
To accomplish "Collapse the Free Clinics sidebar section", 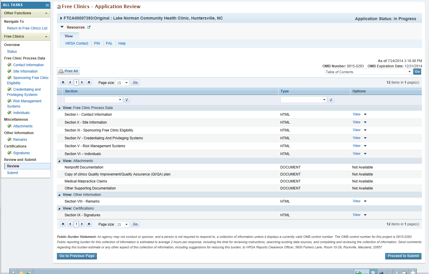I will click(46, 36).
